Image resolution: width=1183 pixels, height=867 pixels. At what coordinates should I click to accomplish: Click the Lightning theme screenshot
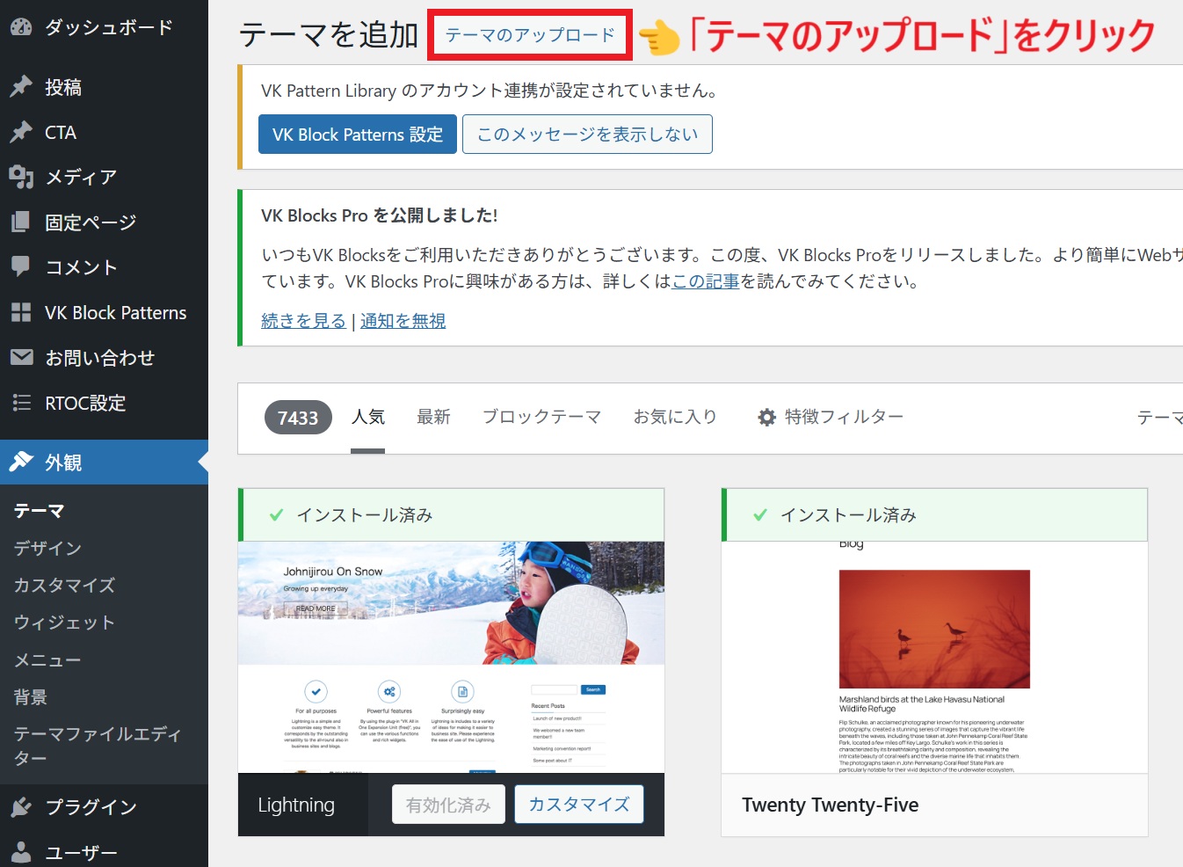click(x=451, y=657)
